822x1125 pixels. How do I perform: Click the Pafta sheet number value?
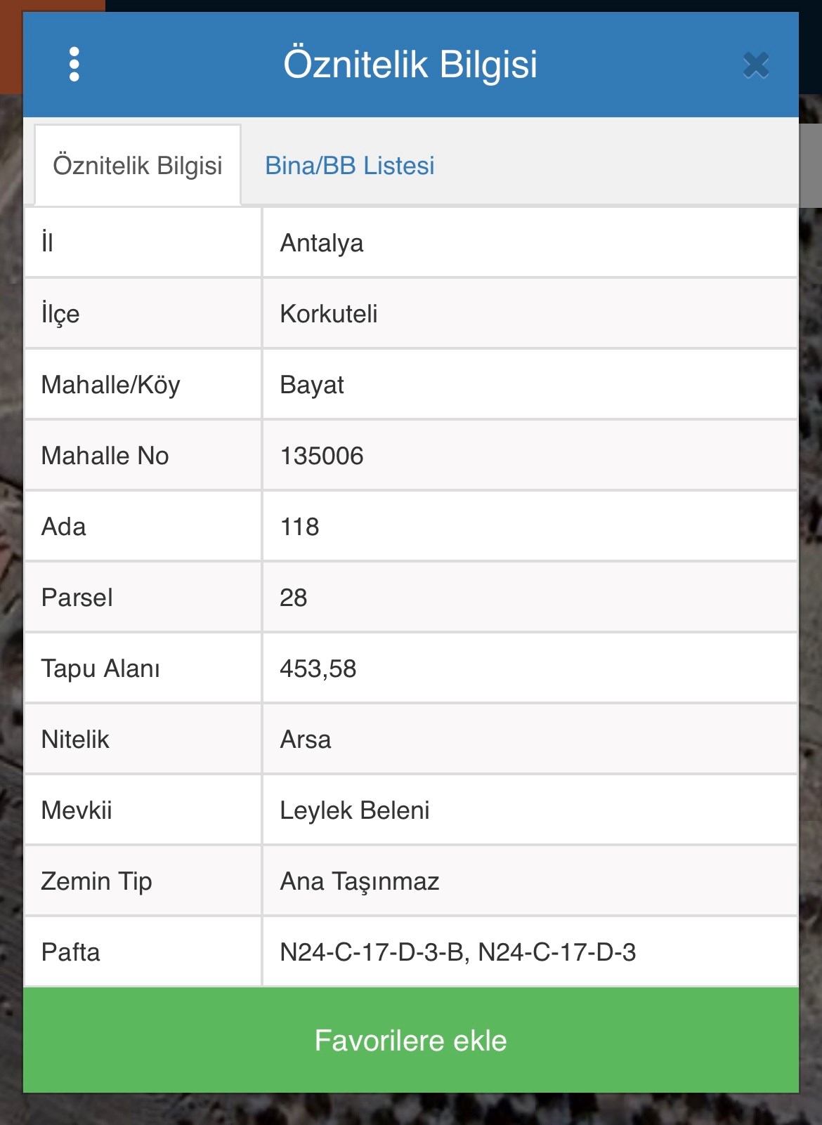point(458,952)
